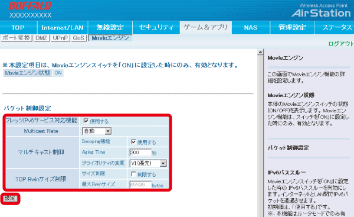Click the Aging Time input field
Image resolution: width=354 pixels, height=217 pixels.
140,153
